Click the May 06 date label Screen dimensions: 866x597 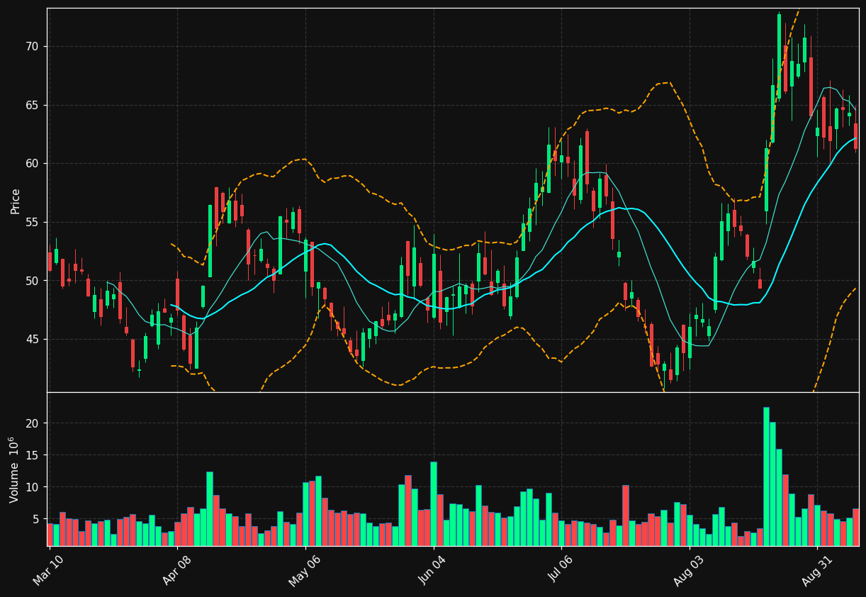[x=304, y=570]
